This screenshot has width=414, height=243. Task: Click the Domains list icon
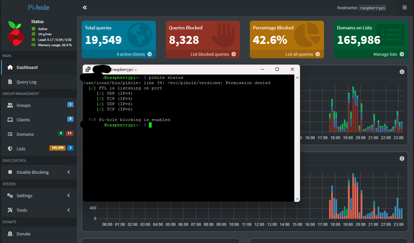pos(10,134)
